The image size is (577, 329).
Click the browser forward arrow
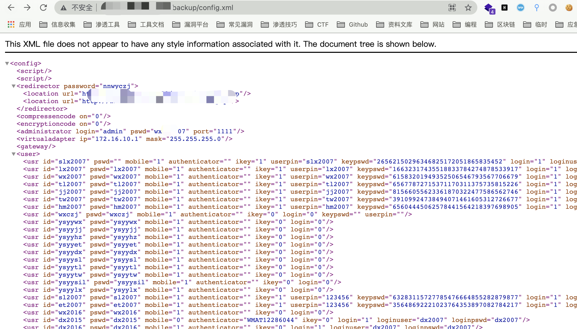point(27,8)
